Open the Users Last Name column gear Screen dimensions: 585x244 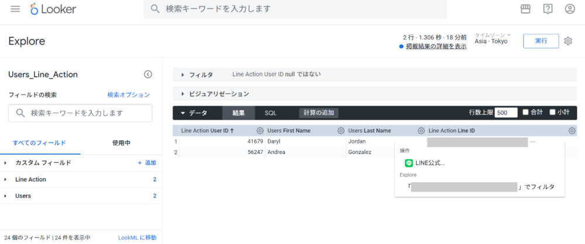(421, 131)
